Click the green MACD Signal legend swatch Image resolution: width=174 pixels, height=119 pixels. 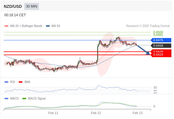click(x=24, y=98)
